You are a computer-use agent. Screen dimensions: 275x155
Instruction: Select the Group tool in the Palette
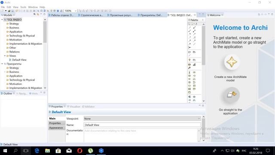194,52
